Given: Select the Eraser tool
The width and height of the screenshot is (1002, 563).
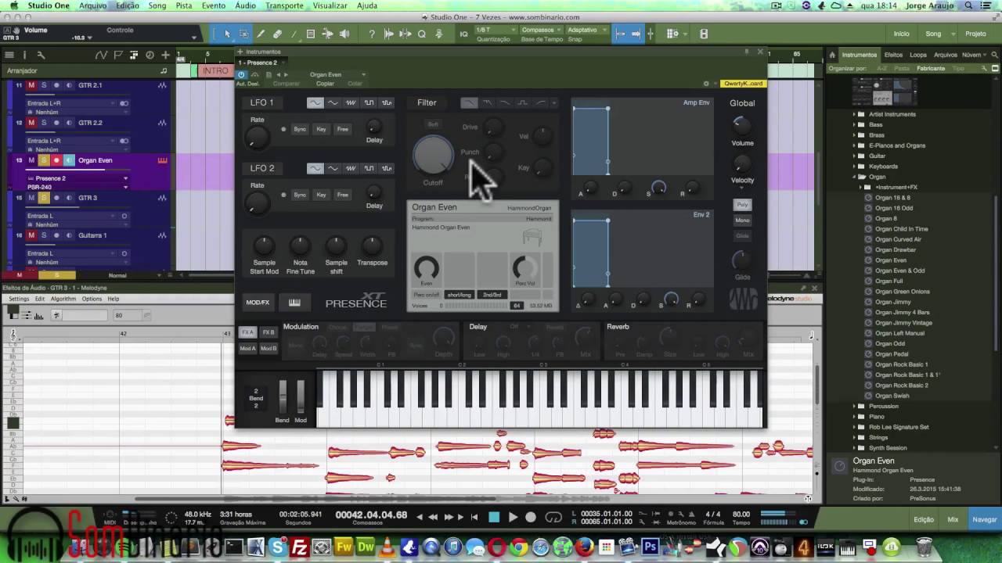Looking at the screenshot, I should point(277,34).
